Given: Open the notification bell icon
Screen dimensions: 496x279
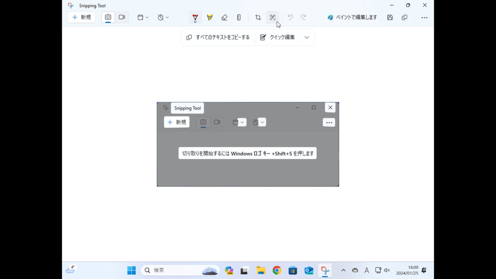Looking at the screenshot, I should pos(424,270).
